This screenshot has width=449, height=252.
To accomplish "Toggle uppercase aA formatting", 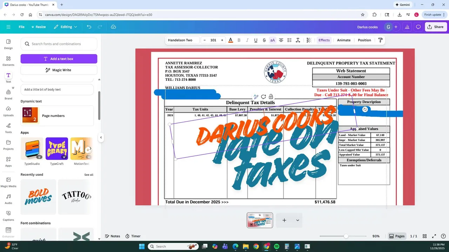I will coord(273,40).
